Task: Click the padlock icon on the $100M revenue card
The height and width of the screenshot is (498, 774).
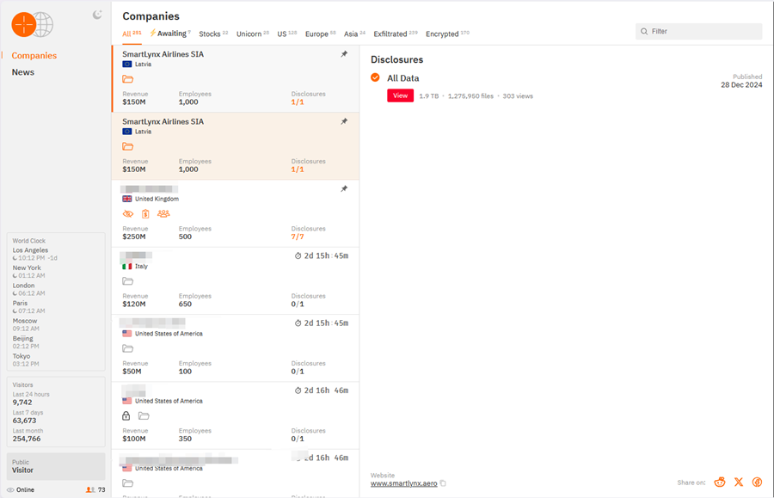Action: [126, 415]
